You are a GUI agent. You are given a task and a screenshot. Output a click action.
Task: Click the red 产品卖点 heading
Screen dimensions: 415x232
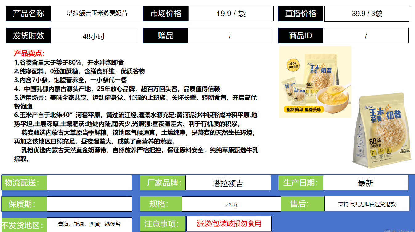coord(29,53)
